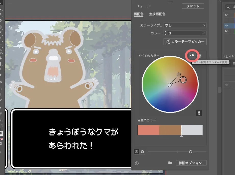Click the search icon in layers panel

[x=228, y=7]
